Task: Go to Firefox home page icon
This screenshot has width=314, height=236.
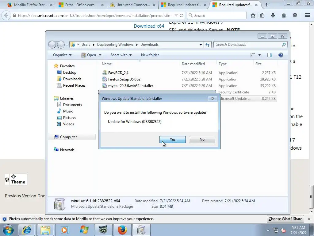Action: click(284, 15)
